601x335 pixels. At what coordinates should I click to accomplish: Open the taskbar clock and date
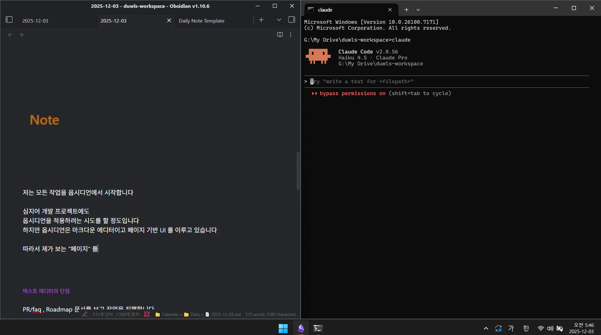pyautogui.click(x=581, y=328)
